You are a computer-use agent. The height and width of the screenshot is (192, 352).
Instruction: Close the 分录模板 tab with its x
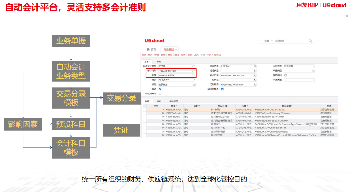click(176, 50)
